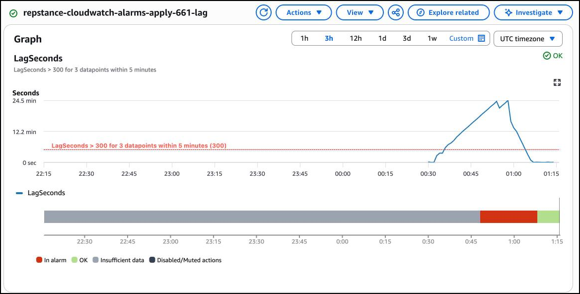This screenshot has height=294, width=580.
Task: Enlarge the graph with the fullscreen icon
Action: tap(557, 82)
